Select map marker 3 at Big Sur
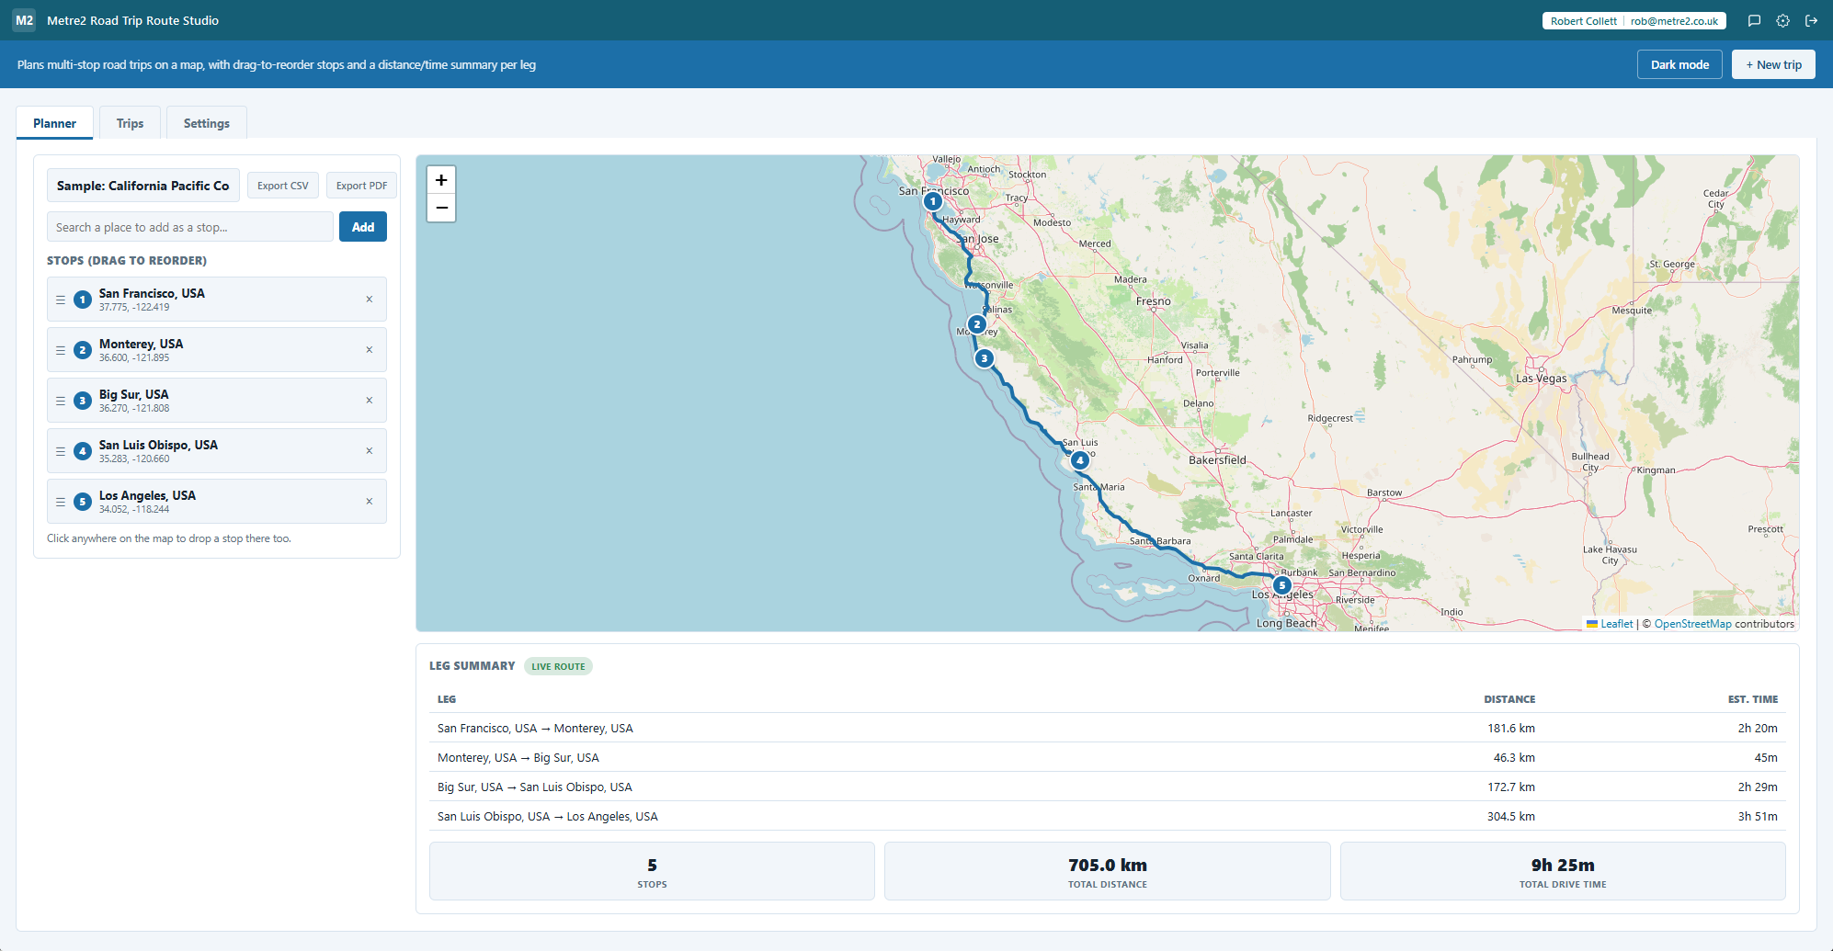 (x=985, y=358)
